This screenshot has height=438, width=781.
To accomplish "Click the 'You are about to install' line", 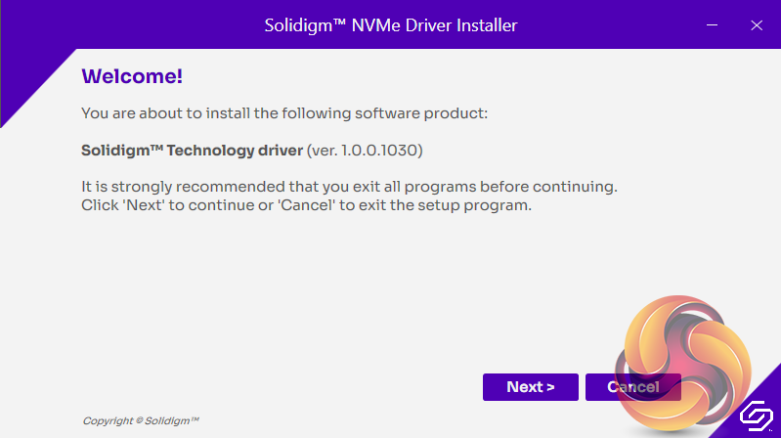I will click(283, 113).
